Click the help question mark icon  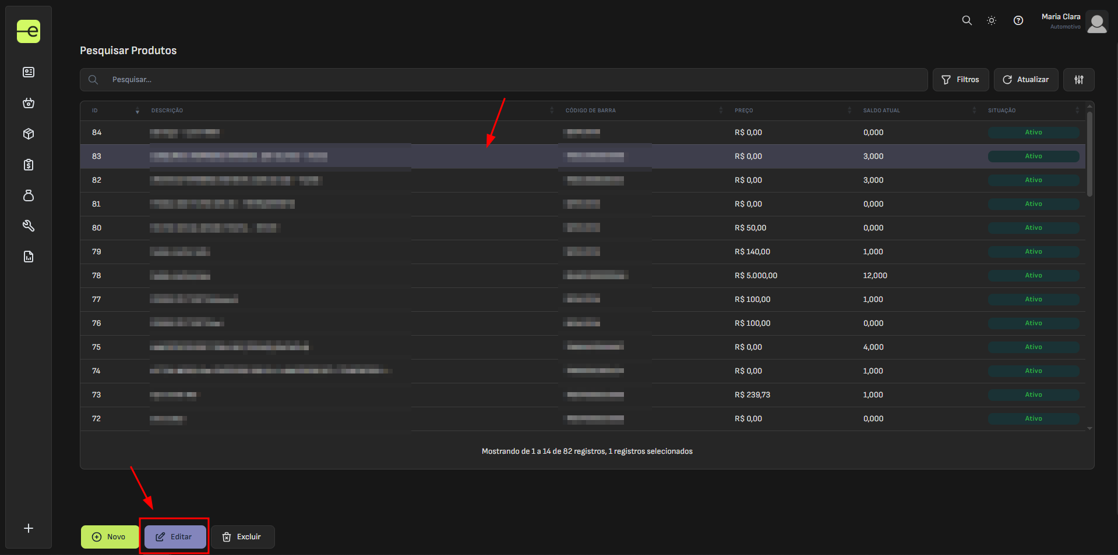click(1018, 20)
